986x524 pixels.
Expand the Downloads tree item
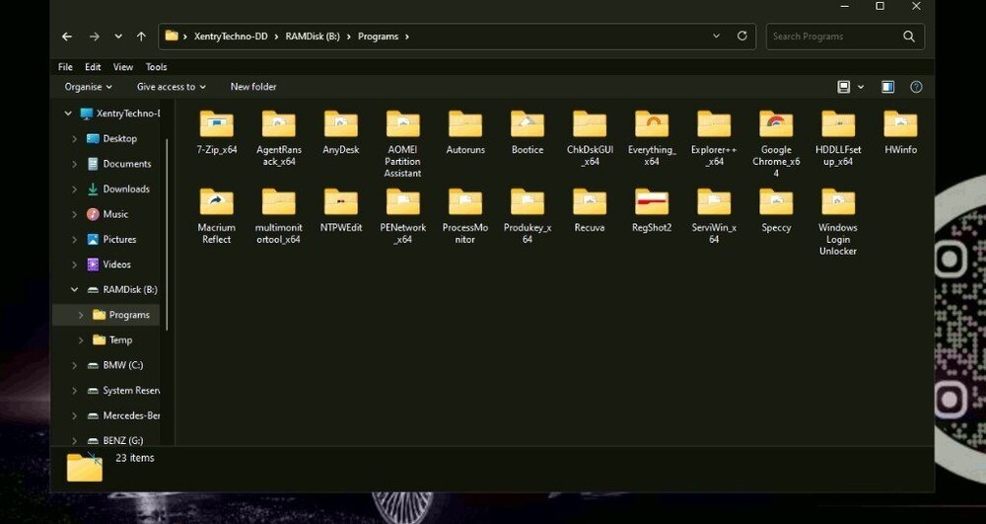(74, 189)
